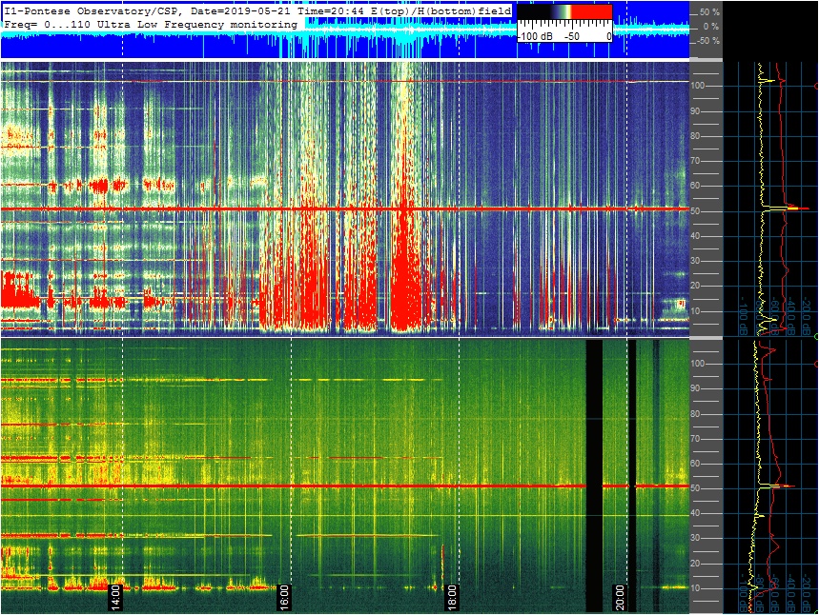Click 90 Hz tick on E-field axis
The height and width of the screenshot is (615, 819).
pyautogui.click(x=696, y=111)
